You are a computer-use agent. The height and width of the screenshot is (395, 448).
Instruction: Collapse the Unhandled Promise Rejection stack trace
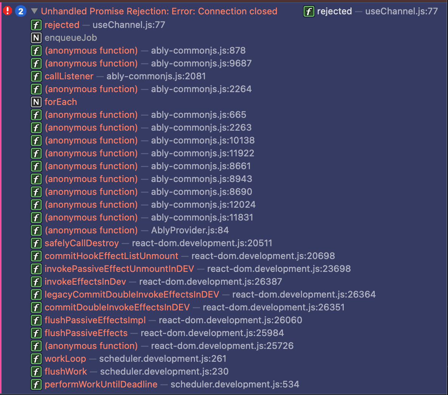(34, 11)
